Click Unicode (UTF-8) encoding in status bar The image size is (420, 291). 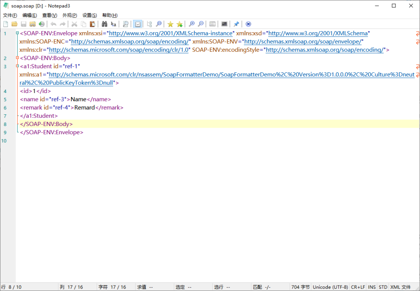[x=330, y=287]
